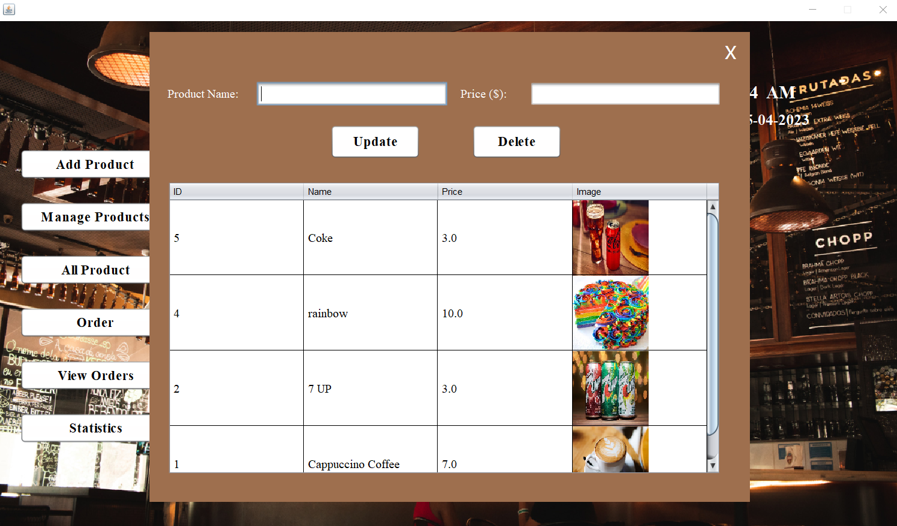897x526 pixels.
Task: Select the Coke name cell
Action: tap(371, 238)
